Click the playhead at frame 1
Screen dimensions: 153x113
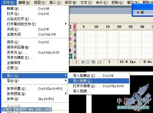(75, 27)
